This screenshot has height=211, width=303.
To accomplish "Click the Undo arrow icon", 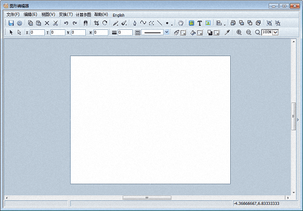I will (66, 23).
